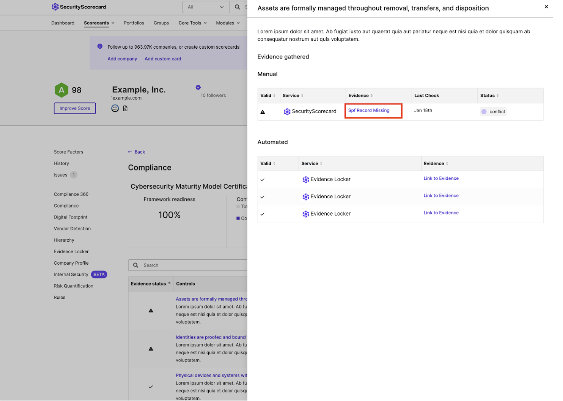Click the search magnifier icon in top bar
The height and width of the screenshot is (401, 563).
coord(238,7)
